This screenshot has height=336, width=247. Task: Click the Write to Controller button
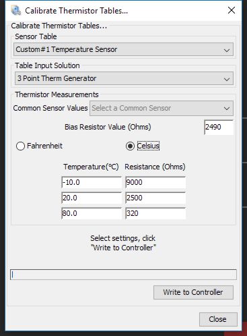click(193, 292)
